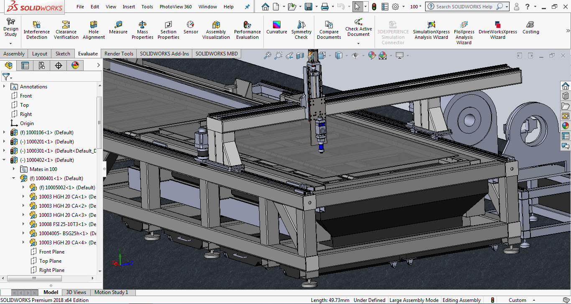
Task: Open the Motion Study 1 tab
Action: (x=111, y=292)
